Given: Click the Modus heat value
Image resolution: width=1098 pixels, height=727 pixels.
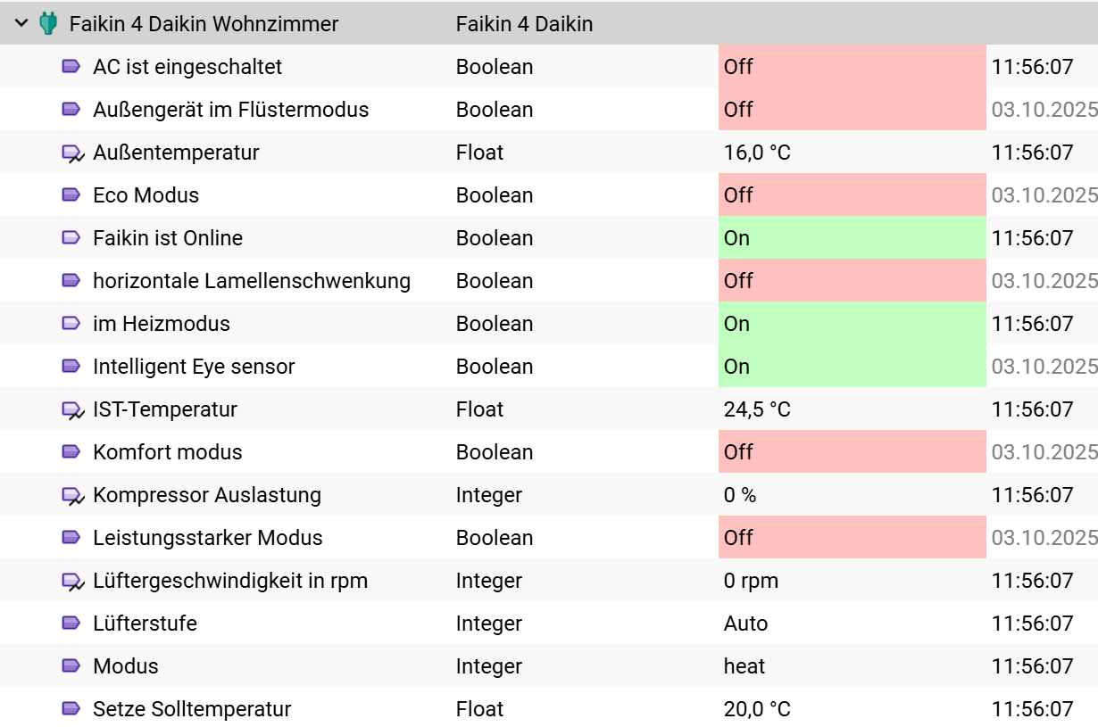Looking at the screenshot, I should click(744, 666).
